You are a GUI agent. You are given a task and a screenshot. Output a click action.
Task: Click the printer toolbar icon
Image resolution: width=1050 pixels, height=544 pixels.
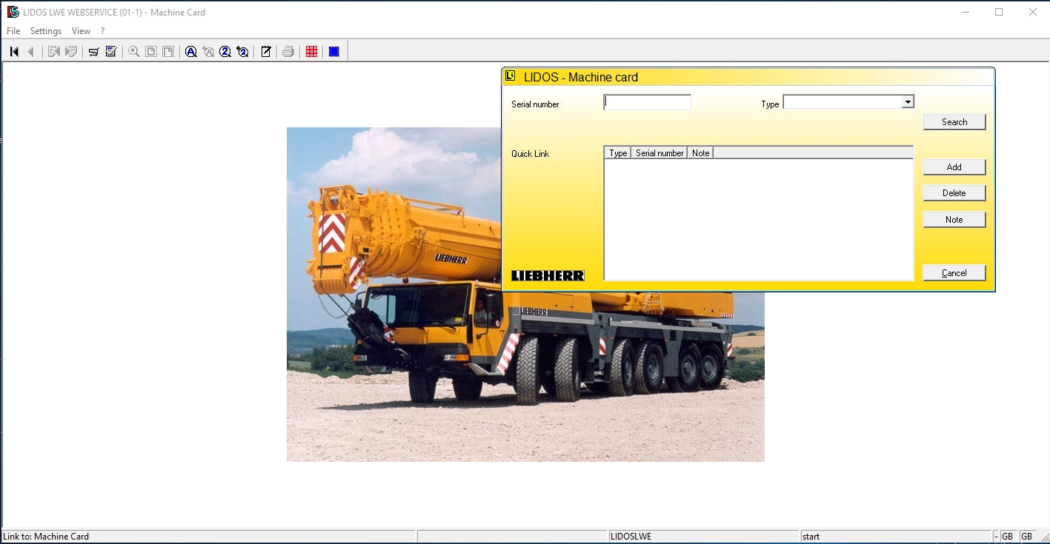(x=288, y=52)
